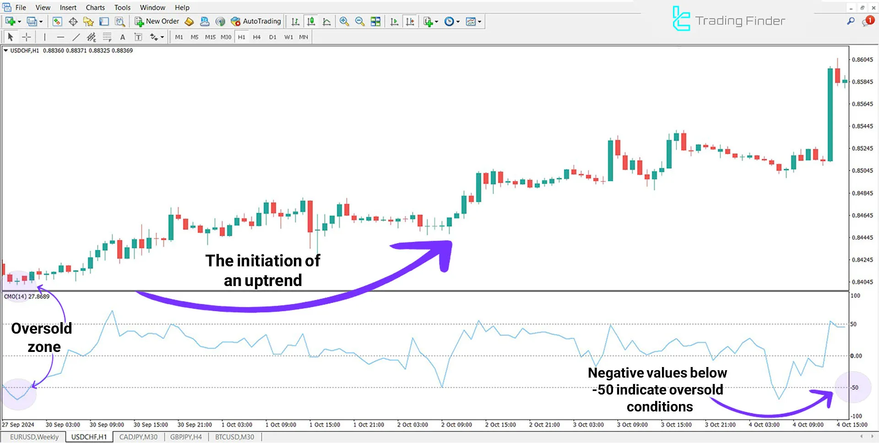The width and height of the screenshot is (879, 443).
Task: Select the Crosshair tool
Action: click(26, 37)
